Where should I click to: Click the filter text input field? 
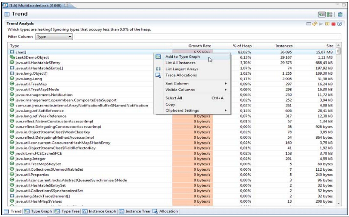pyautogui.click(x=208, y=37)
